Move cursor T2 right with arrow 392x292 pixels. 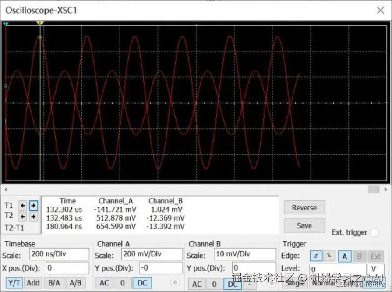pyautogui.click(x=33, y=217)
